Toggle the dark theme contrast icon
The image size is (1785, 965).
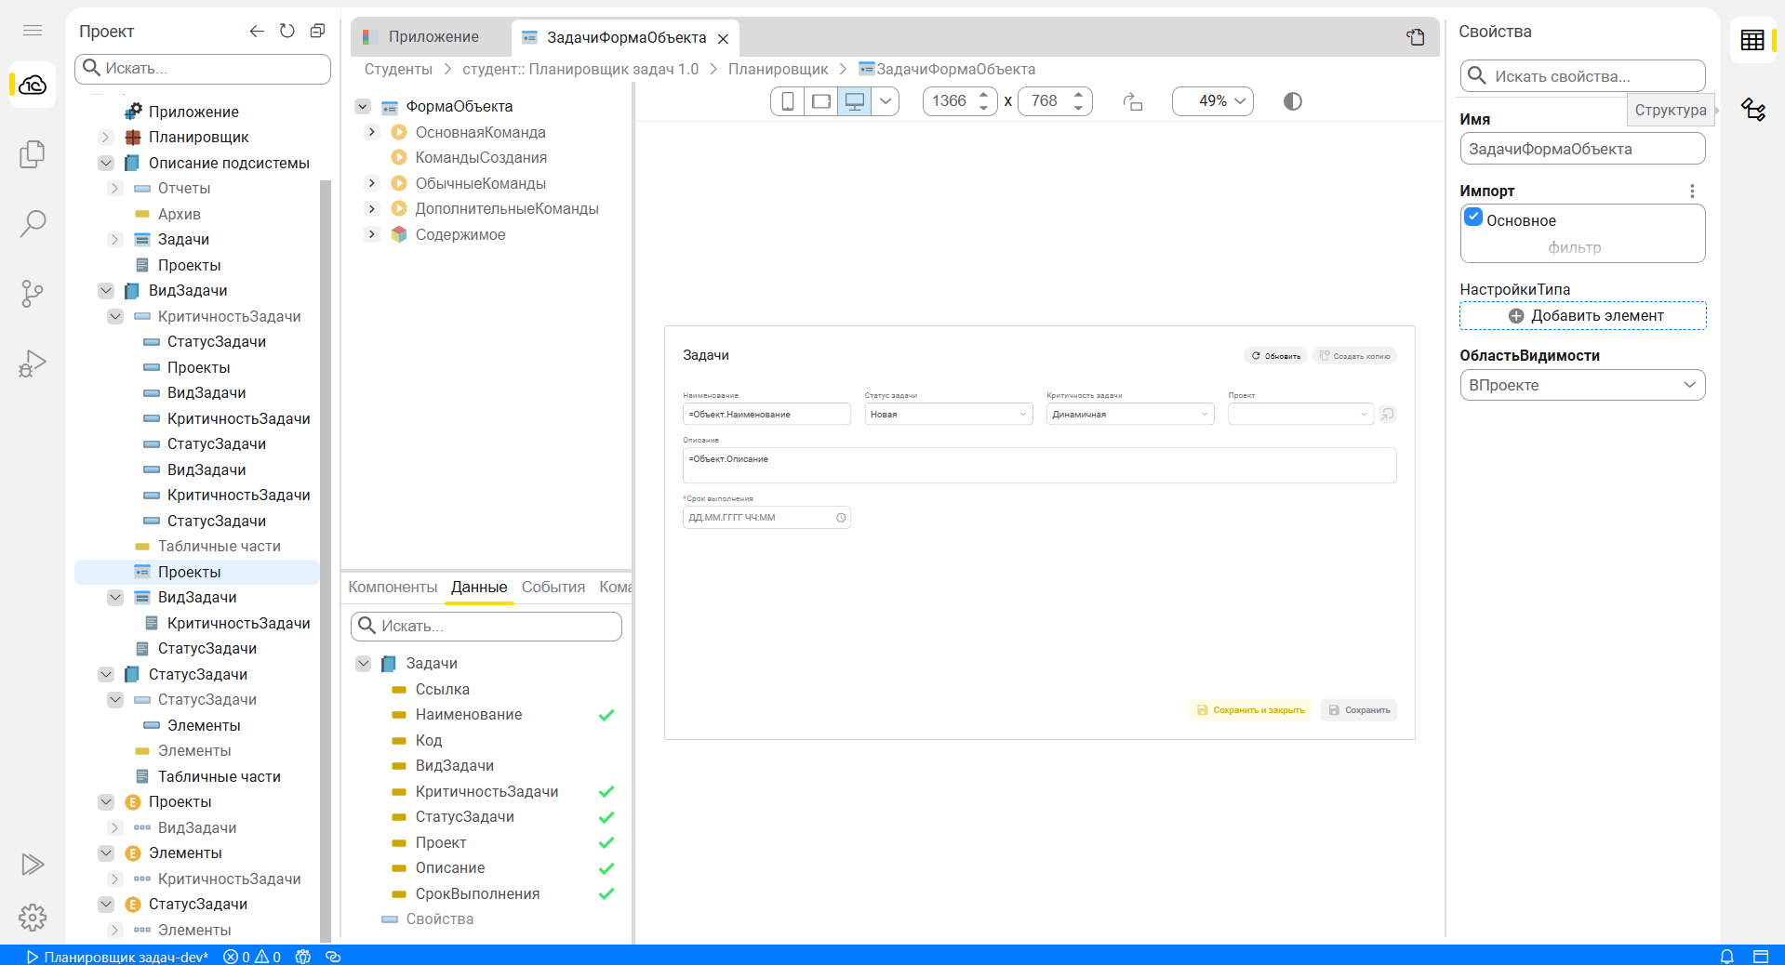(1292, 101)
